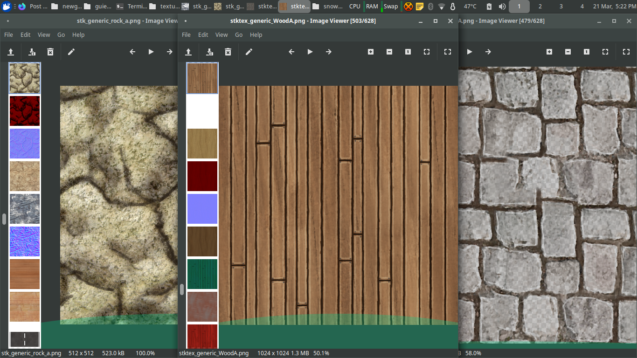Switch to the Terminal window in the taskbar
Viewport: 637px width, 358px height.
tap(132, 7)
